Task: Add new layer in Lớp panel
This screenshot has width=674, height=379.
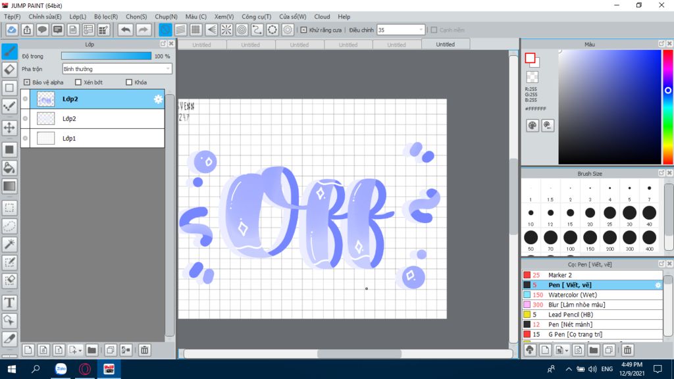Action: (x=28, y=350)
